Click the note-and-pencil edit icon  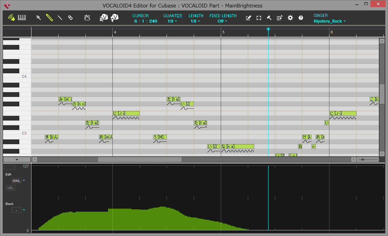[249, 18]
